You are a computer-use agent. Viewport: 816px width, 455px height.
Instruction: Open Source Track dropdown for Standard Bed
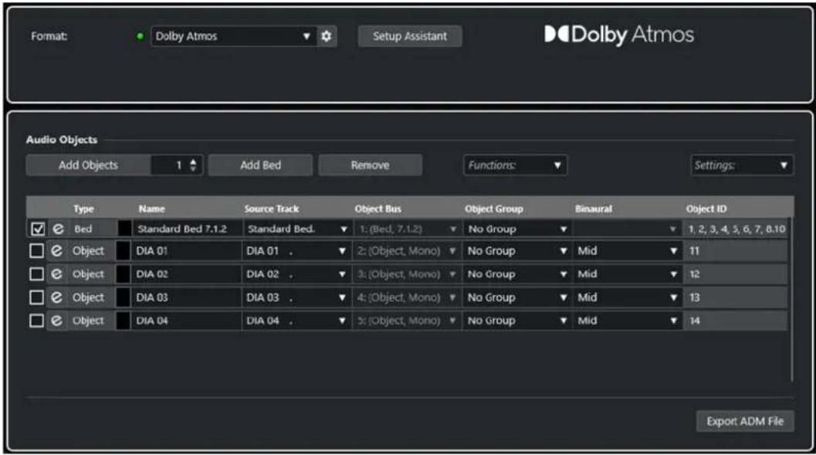(x=297, y=229)
